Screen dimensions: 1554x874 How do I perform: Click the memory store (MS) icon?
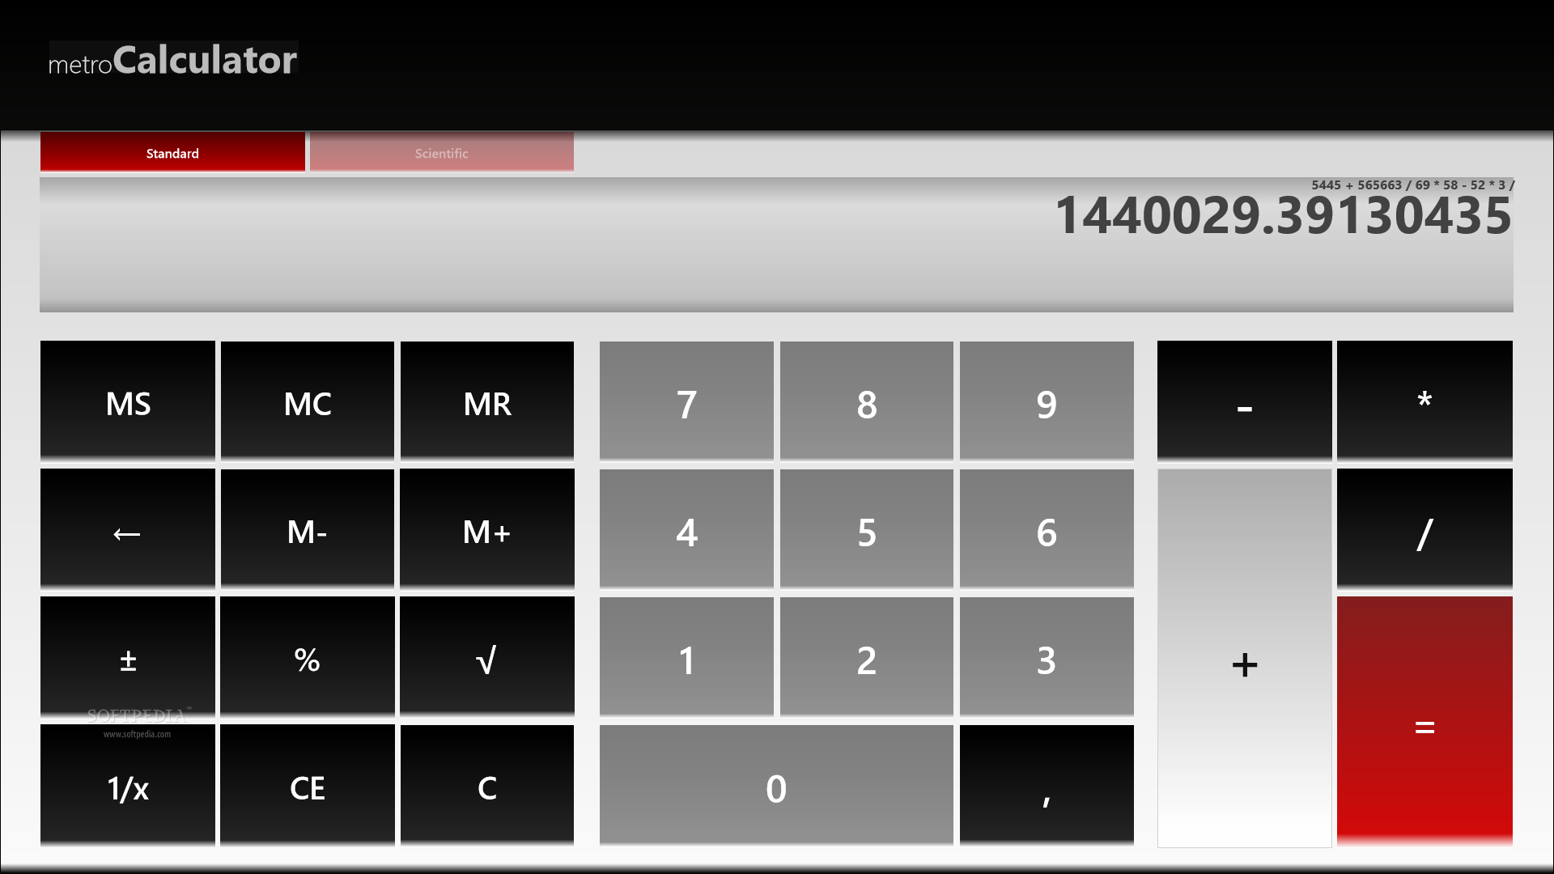(127, 402)
